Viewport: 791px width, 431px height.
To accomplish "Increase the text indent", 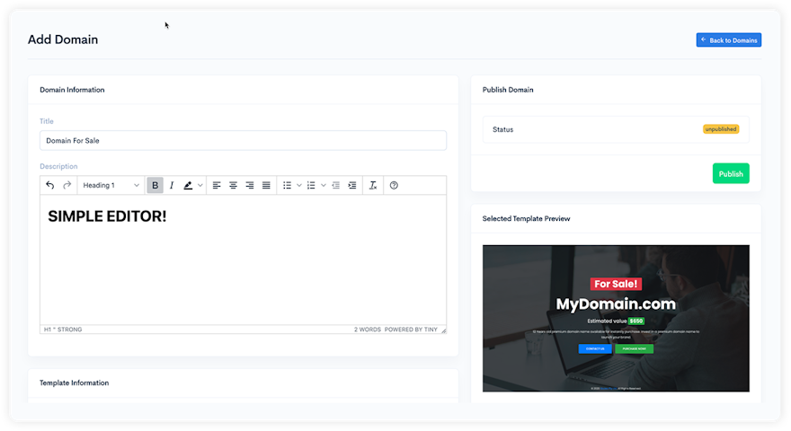I will pyautogui.click(x=352, y=185).
